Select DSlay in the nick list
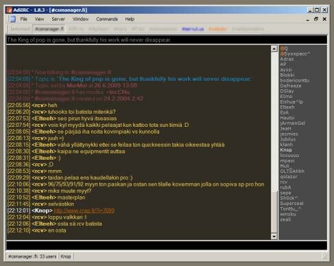Screen dimensions: 334x266 (287, 91)
